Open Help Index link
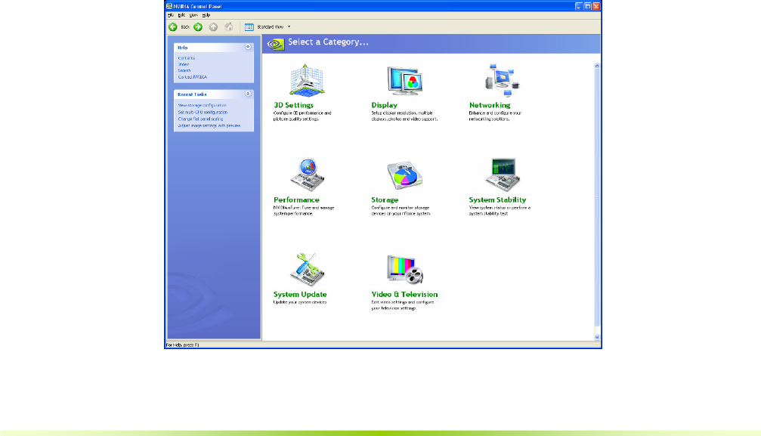761x436 pixels. tap(184, 64)
